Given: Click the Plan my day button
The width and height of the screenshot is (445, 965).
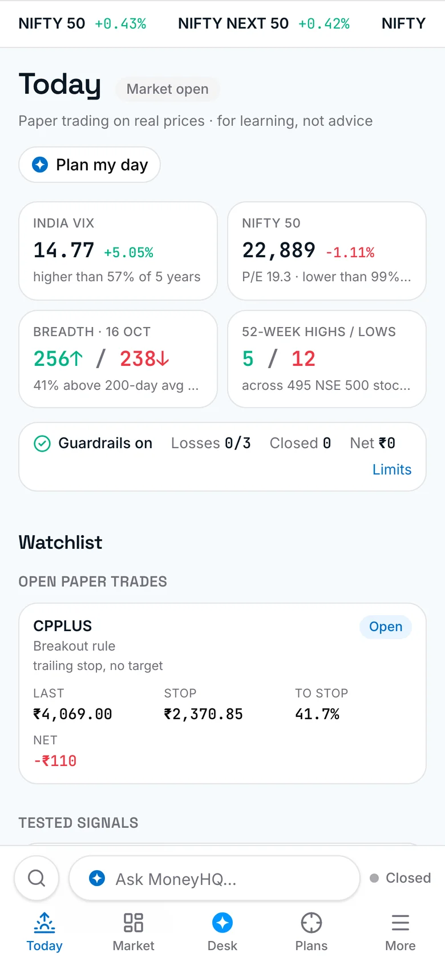Looking at the screenshot, I should click(x=90, y=165).
